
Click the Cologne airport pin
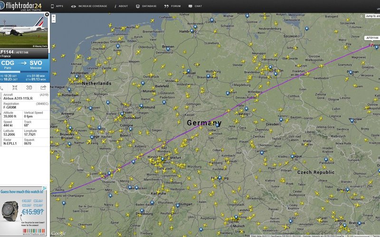tap(131, 129)
